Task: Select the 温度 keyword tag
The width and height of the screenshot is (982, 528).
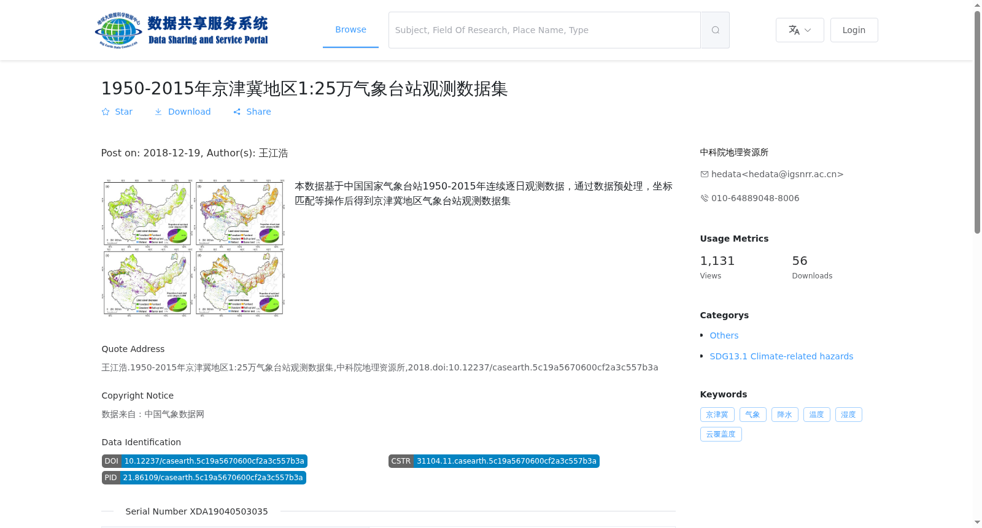Action: point(816,415)
